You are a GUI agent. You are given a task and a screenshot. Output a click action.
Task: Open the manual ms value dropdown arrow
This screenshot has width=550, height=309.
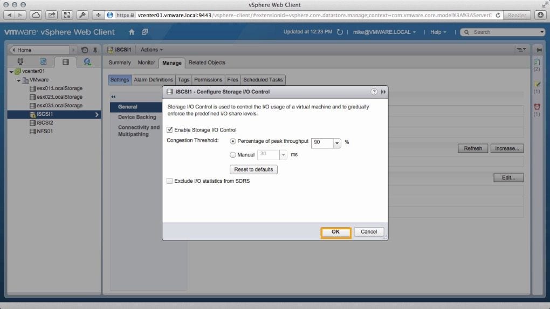tap(283, 155)
